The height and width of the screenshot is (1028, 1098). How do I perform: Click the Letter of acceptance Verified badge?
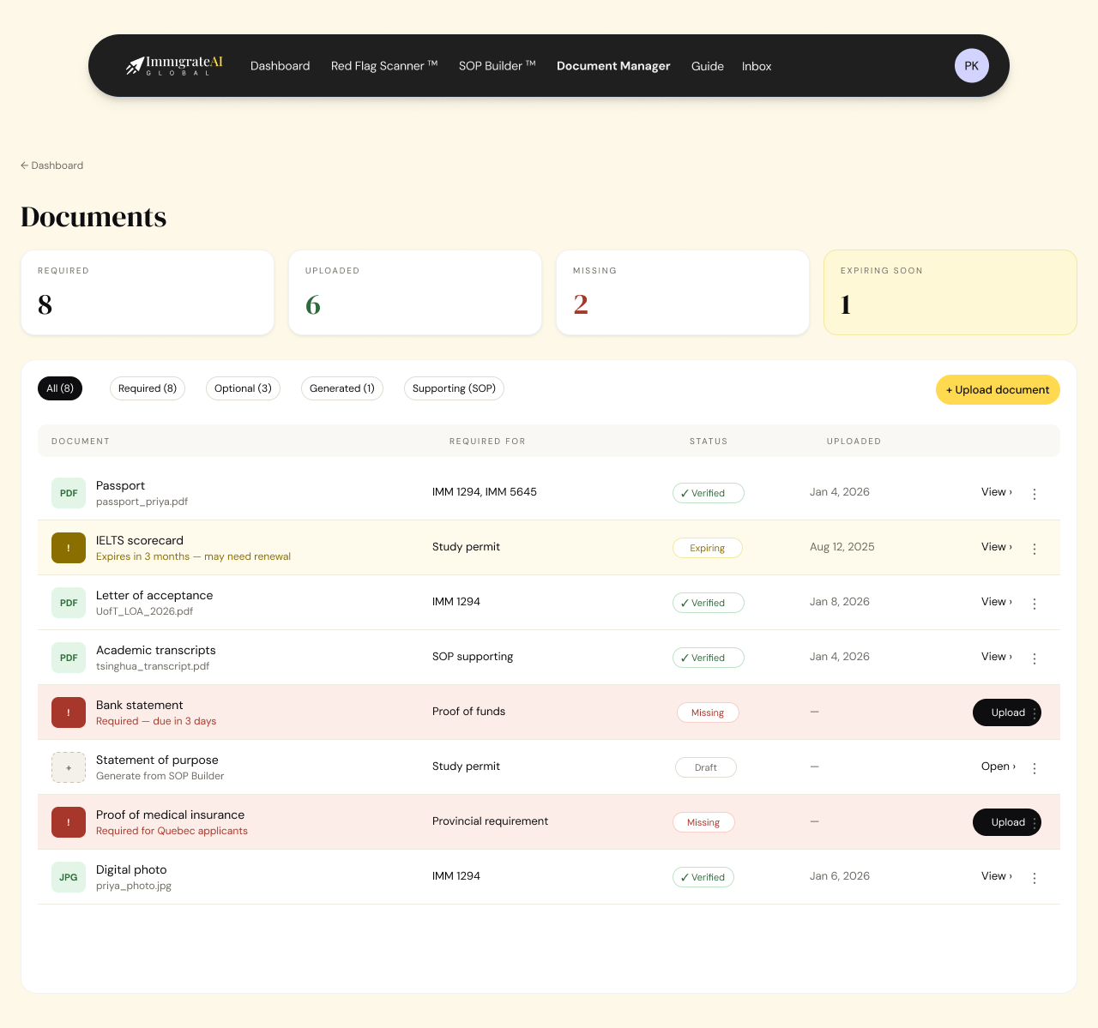pyautogui.click(x=709, y=603)
